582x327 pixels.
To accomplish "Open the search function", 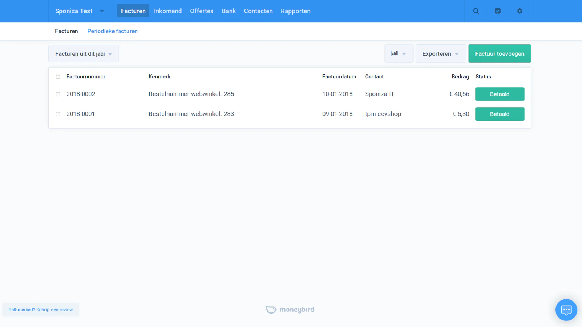I will click(x=476, y=11).
